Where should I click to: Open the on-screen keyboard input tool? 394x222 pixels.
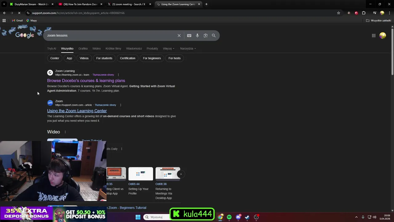[189, 35]
